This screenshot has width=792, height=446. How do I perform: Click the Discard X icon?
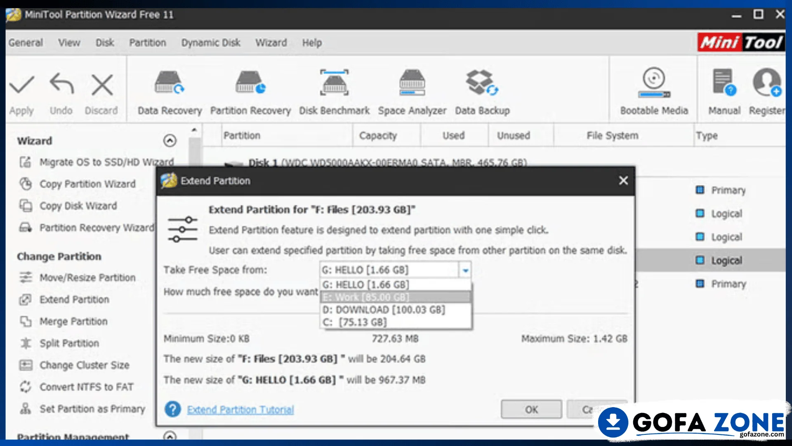point(102,85)
